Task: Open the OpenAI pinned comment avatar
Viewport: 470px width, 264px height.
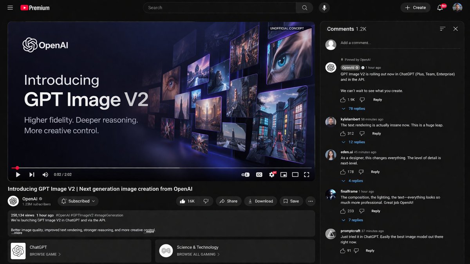Action: (x=331, y=67)
